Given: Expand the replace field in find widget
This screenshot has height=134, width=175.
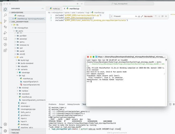Looking at the screenshot, I should (x=111, y=16).
